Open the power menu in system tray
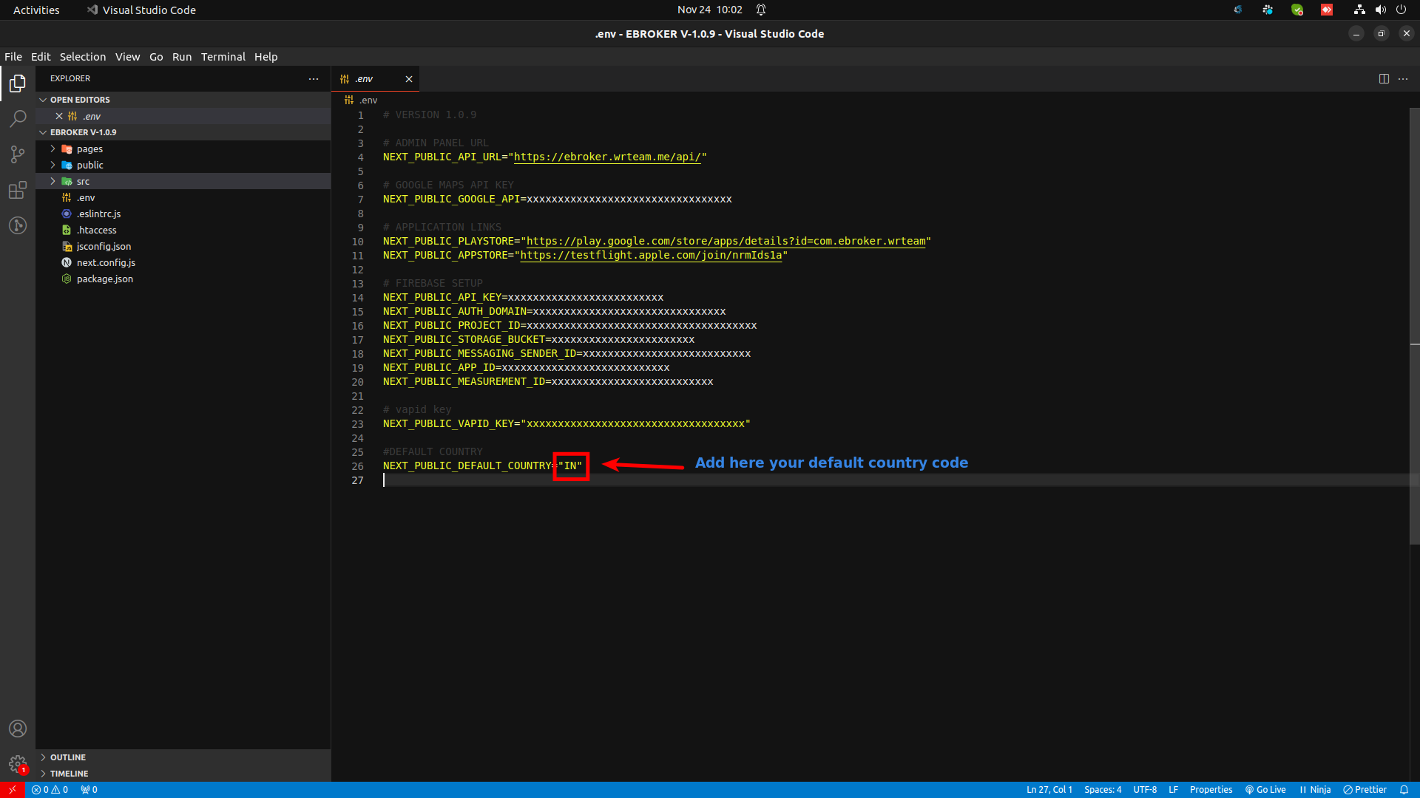1420x798 pixels. (x=1401, y=10)
